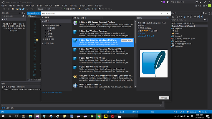The width and height of the screenshot is (212, 119).
Task: Open File Explorer from the taskbar
Action: point(30,116)
